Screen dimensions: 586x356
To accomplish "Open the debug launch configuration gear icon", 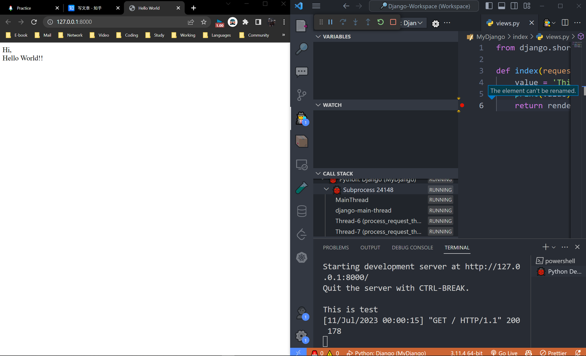I will point(435,23).
